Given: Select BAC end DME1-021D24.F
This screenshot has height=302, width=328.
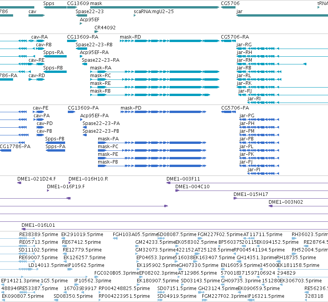Looking at the screenshot, I should [x=19, y=183].
